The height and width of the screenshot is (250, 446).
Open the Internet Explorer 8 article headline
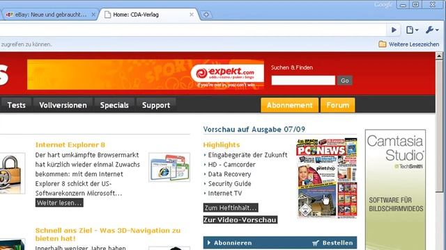click(x=70, y=145)
